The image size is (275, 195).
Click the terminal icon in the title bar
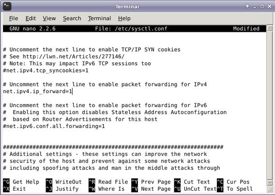point(7,6)
